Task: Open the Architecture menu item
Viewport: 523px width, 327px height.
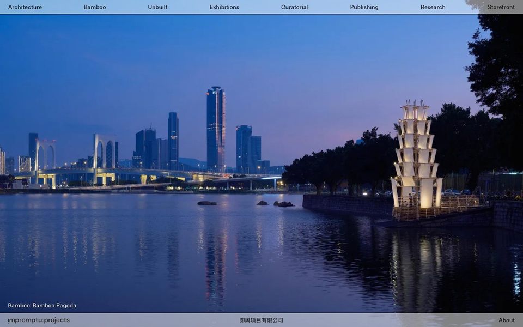Action: 25,7
